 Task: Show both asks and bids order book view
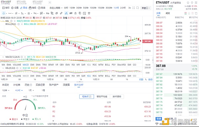coord(185,13)
